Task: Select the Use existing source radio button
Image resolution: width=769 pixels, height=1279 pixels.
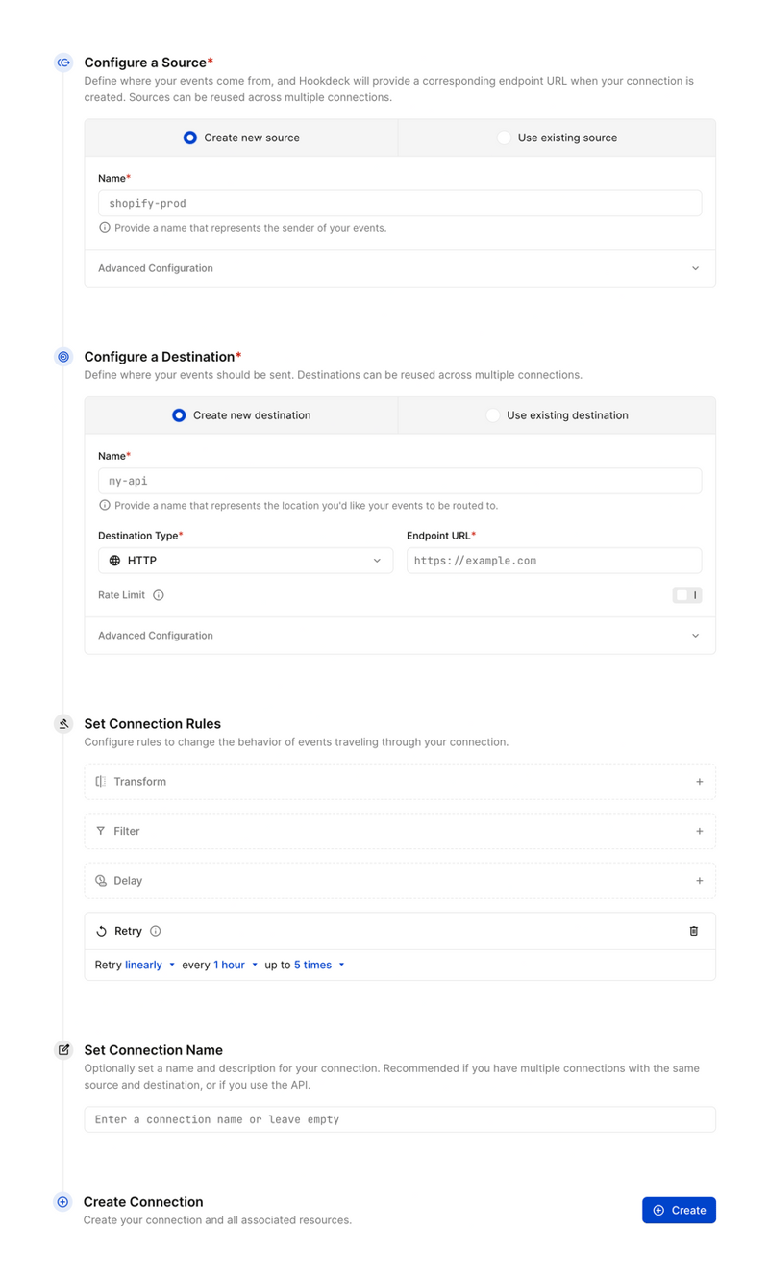Action: pyautogui.click(x=505, y=138)
